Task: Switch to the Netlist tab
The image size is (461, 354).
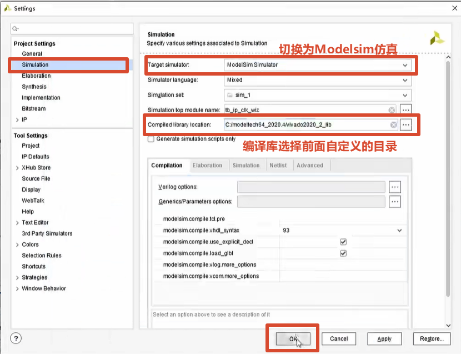Action: pyautogui.click(x=278, y=166)
